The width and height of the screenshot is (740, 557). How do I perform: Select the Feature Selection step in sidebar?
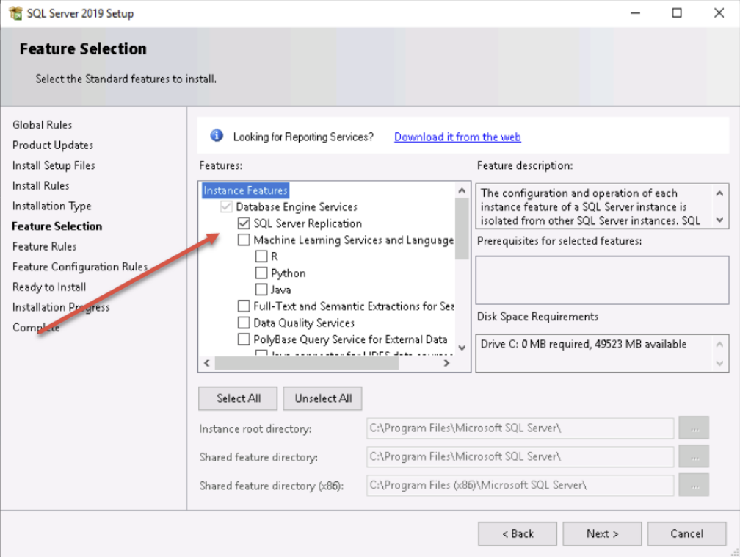coord(57,226)
